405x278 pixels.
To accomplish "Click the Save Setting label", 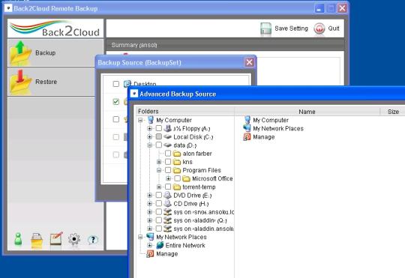I will [291, 28].
